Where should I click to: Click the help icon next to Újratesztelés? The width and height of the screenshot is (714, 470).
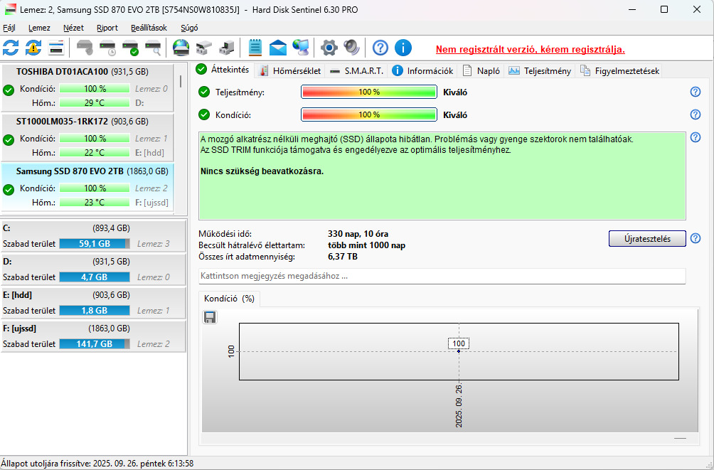point(696,238)
